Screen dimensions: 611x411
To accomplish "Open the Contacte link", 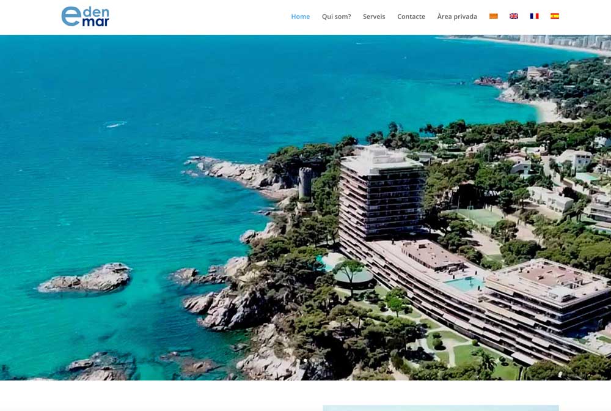I will point(411,17).
